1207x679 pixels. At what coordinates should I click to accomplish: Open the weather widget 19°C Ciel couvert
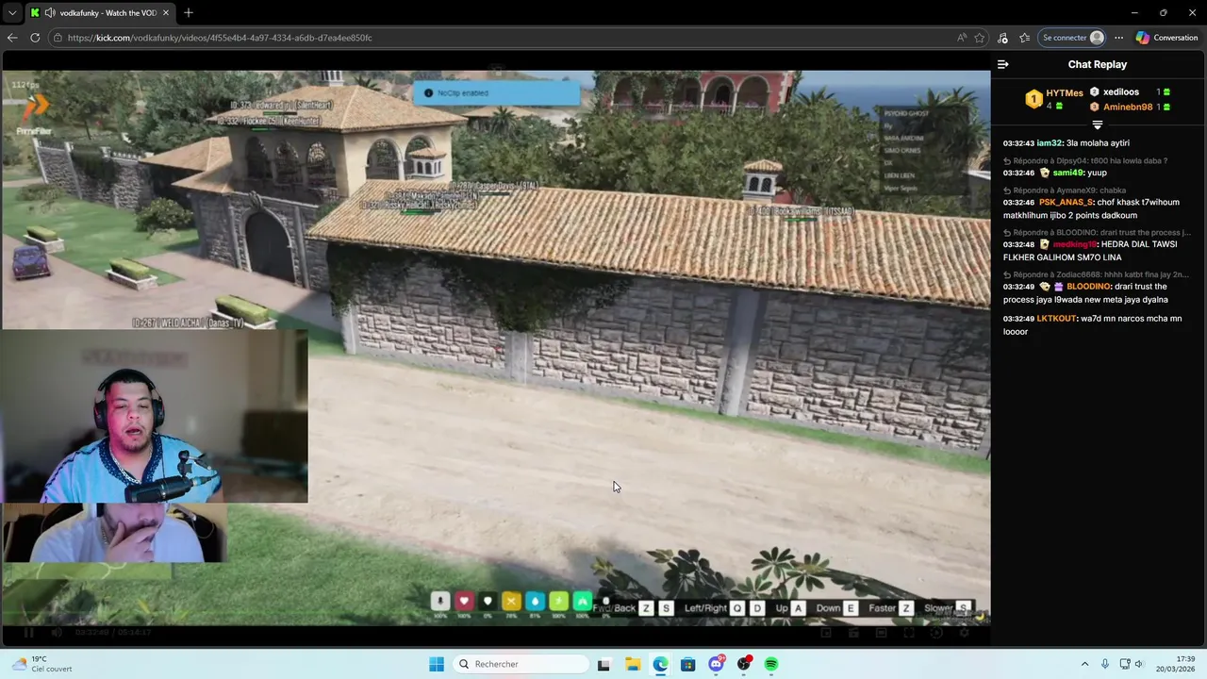click(42, 664)
